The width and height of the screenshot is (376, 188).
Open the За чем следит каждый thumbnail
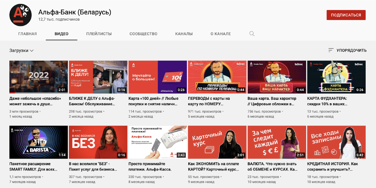(x=277, y=142)
